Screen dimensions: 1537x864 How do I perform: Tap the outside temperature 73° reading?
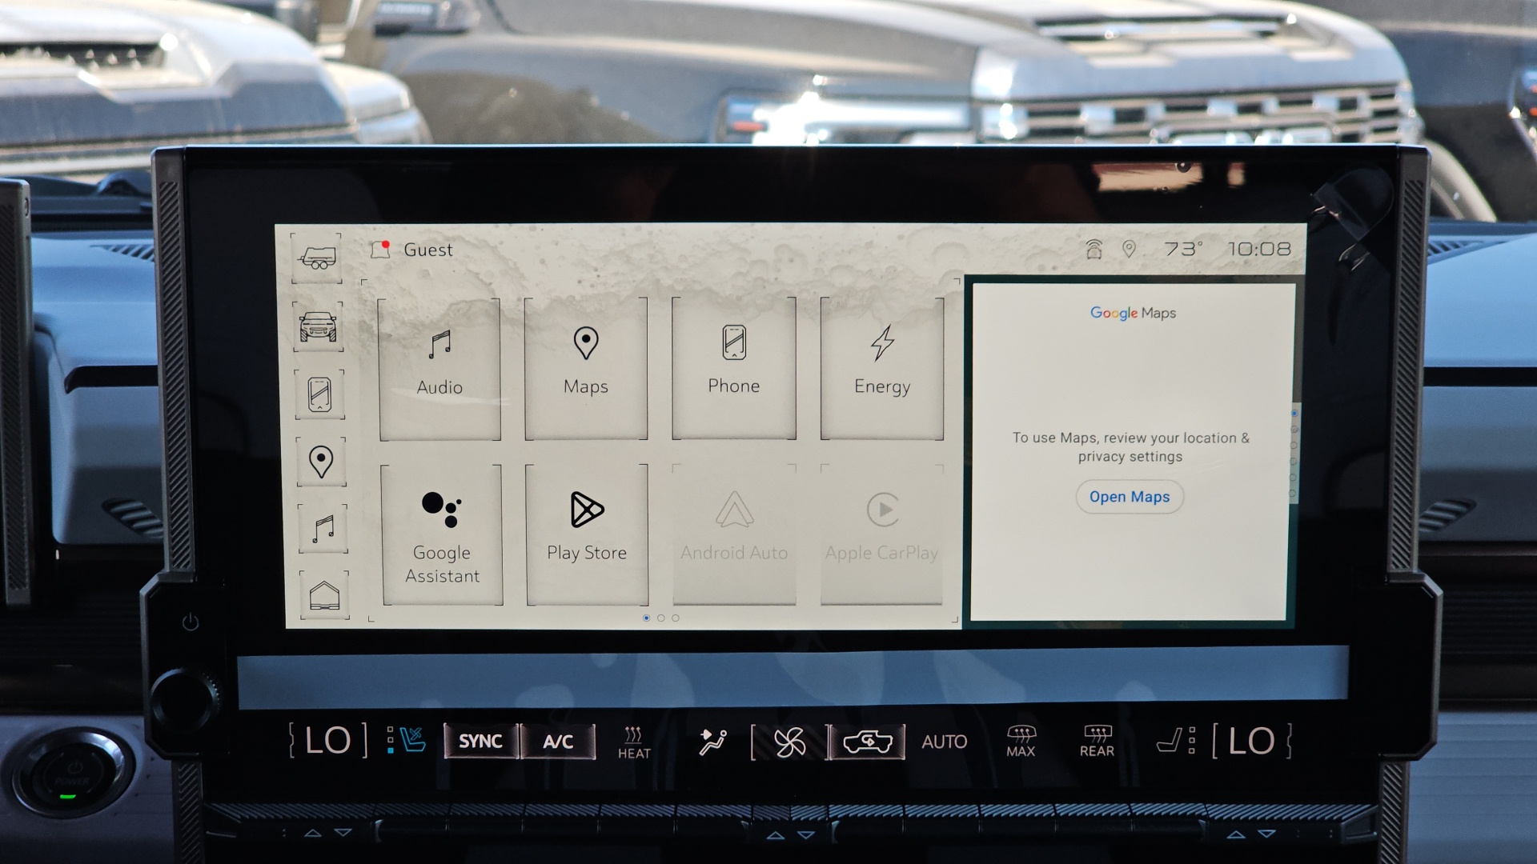coord(1183,249)
